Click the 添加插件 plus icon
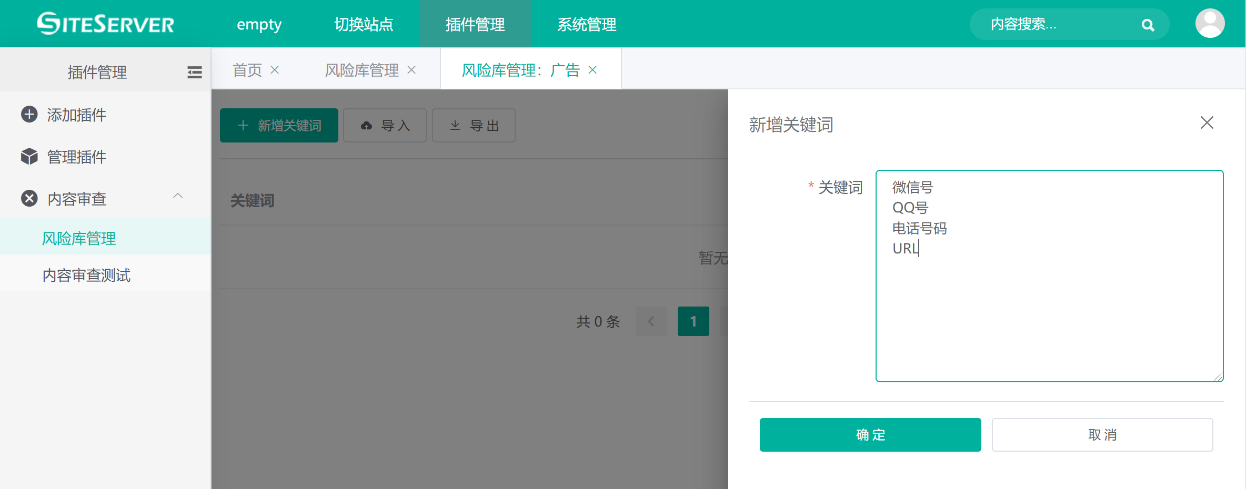1246x489 pixels. tap(29, 114)
